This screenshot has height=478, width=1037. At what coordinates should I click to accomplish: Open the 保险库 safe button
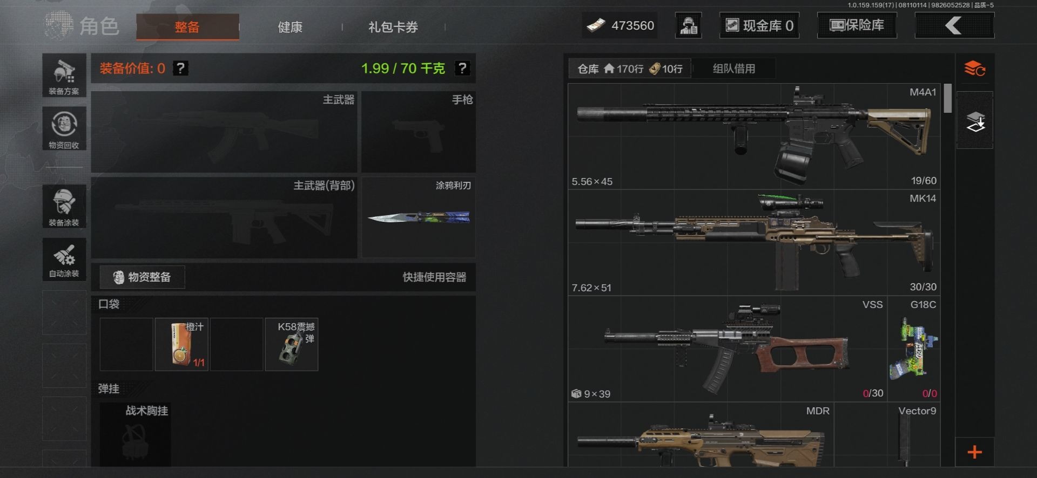tap(857, 25)
